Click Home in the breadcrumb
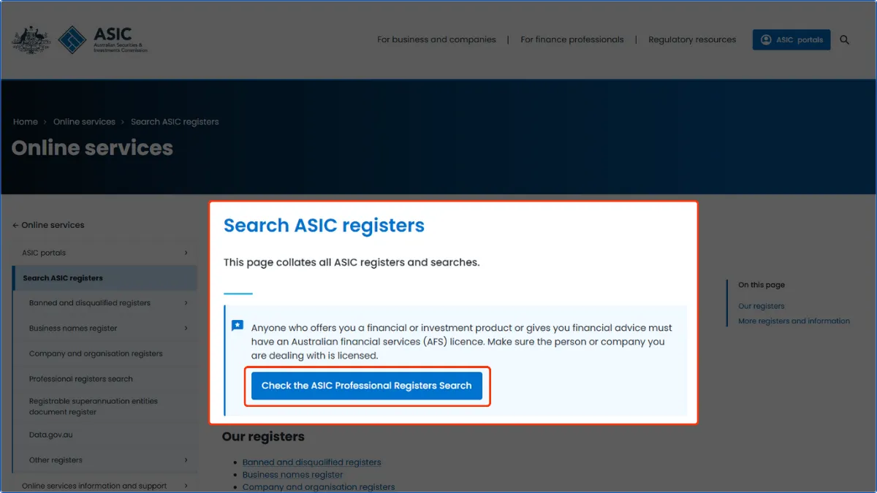The height and width of the screenshot is (493, 877). point(26,122)
